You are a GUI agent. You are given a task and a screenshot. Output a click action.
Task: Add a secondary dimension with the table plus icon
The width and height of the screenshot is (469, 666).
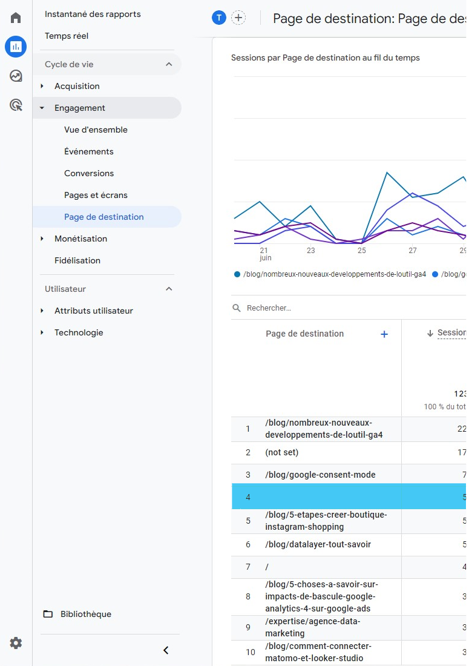[384, 334]
